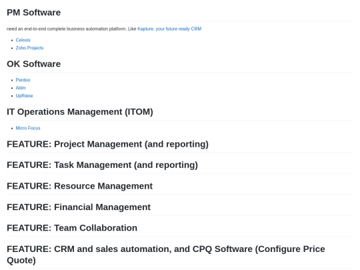Open the Celoxis link
Viewport: 360px width, 270px height.
coord(23,40)
